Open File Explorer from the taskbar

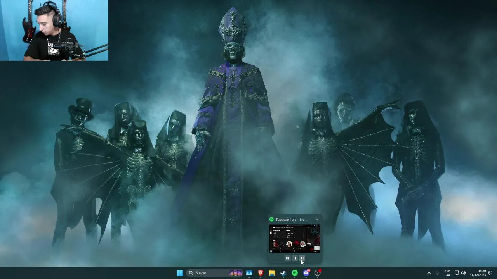[x=272, y=273]
